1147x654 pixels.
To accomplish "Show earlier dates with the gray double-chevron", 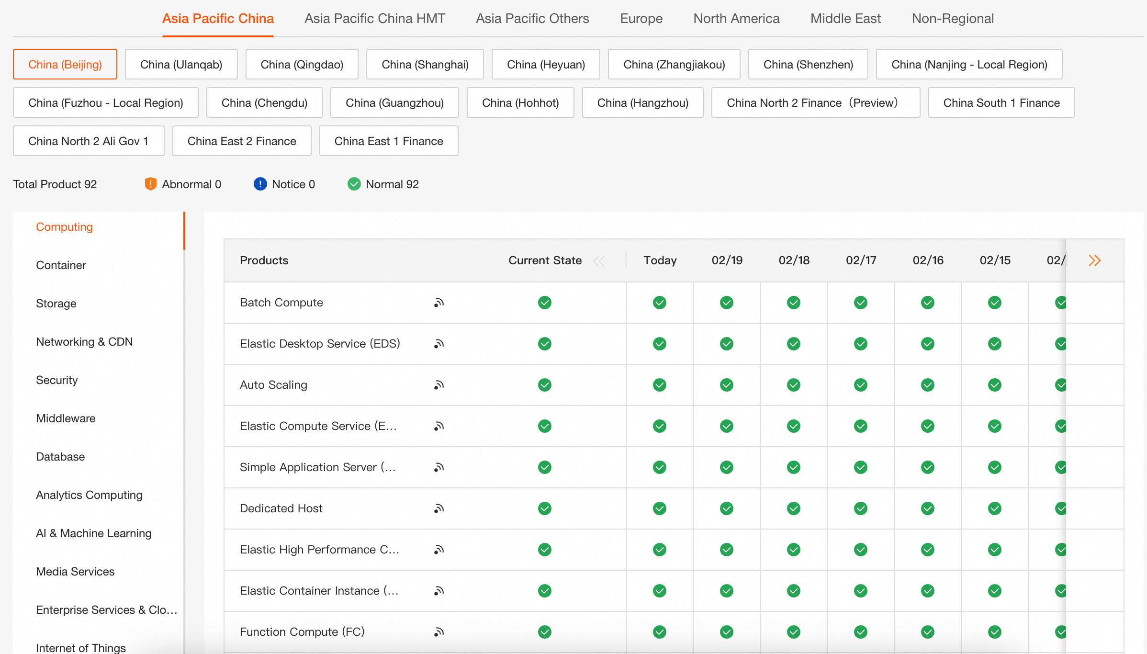I will click(599, 261).
